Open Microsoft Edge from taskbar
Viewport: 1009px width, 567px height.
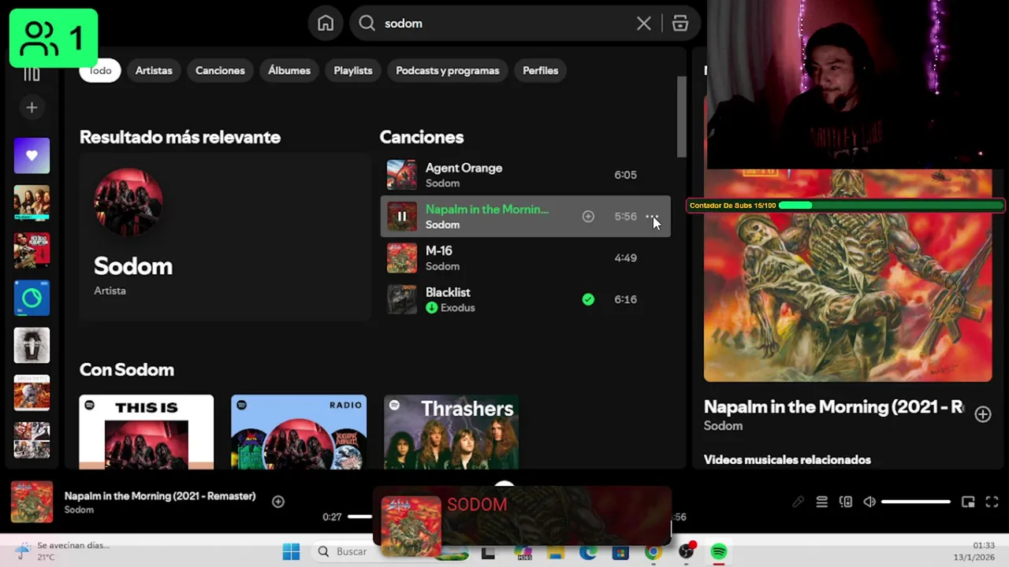(x=587, y=552)
